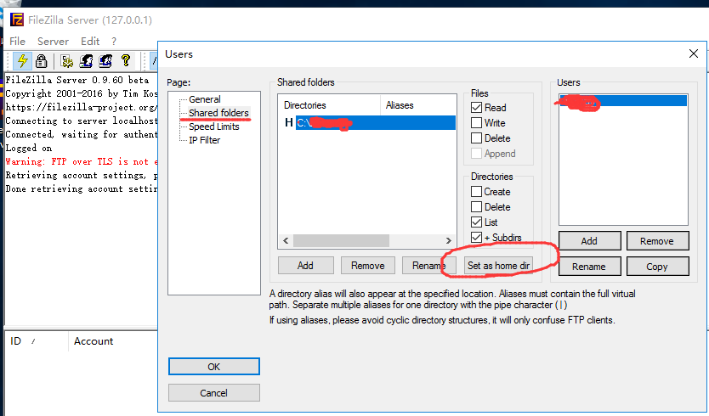
Task: Open the Users editor toolbar icon
Action: (x=85, y=60)
